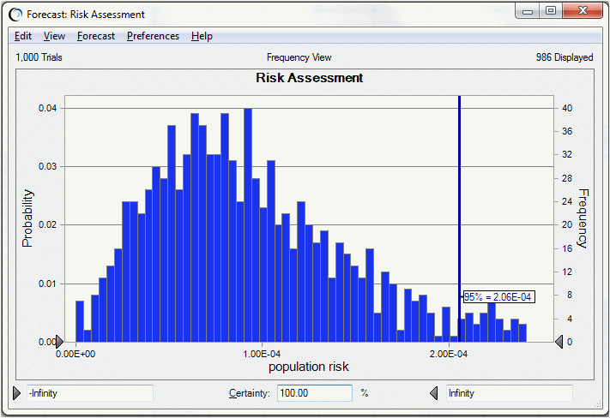Click the 0.02 probability axis value
This screenshot has width=610, height=418.
(x=47, y=225)
